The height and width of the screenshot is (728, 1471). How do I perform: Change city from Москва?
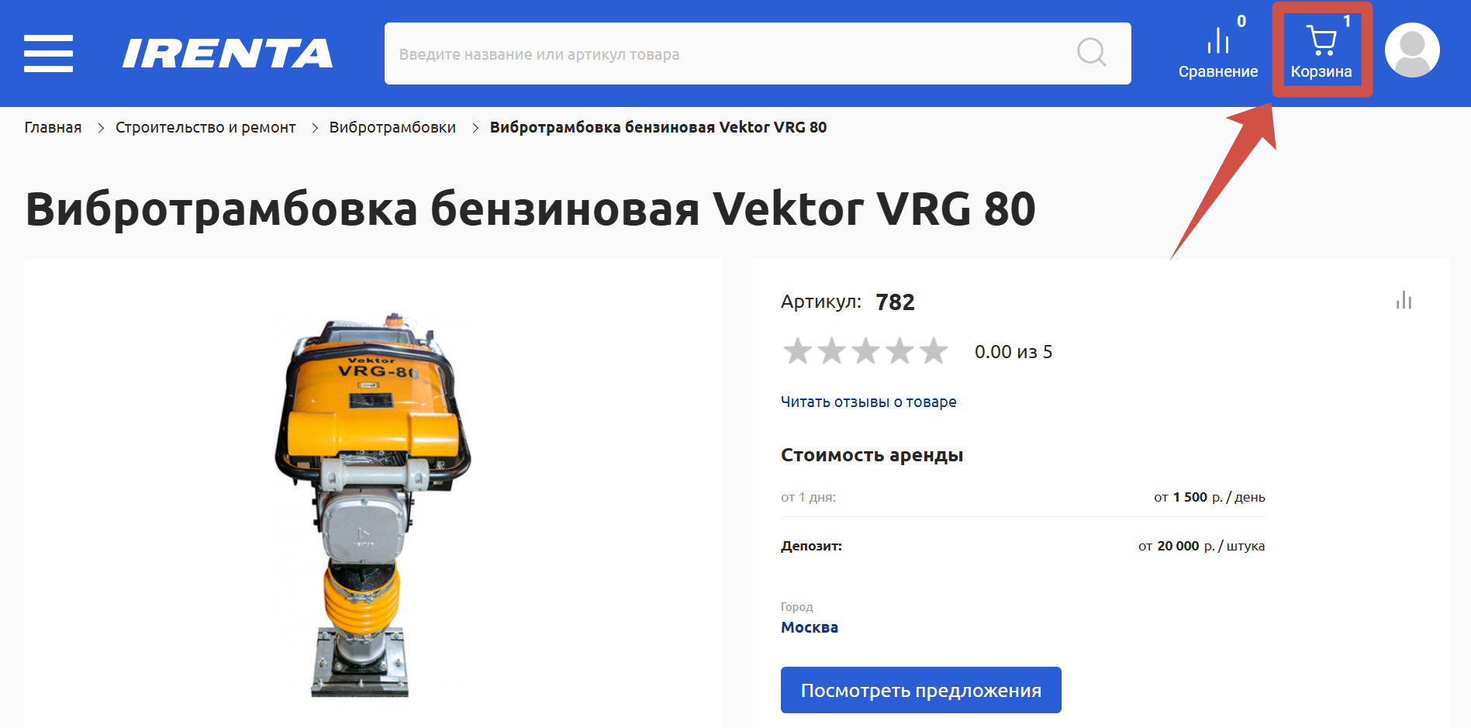(x=810, y=627)
